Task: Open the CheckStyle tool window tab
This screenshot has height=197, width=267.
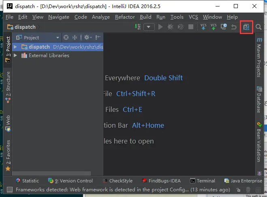Action: 117,181
